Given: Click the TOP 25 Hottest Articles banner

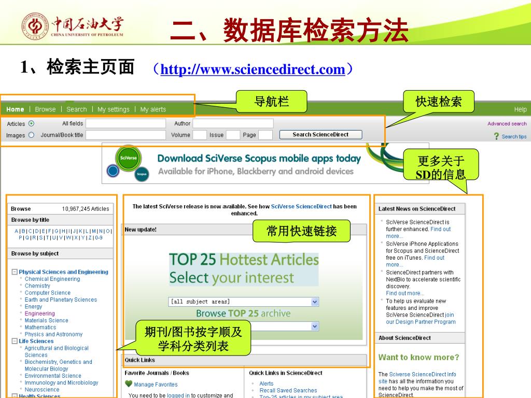Looking at the screenshot, I should pos(244,269).
